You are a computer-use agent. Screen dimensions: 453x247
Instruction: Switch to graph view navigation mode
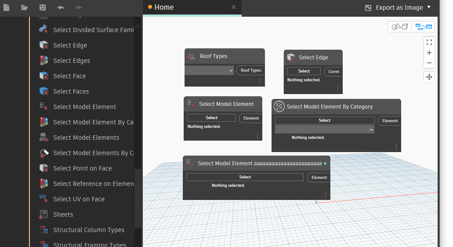tap(423, 27)
